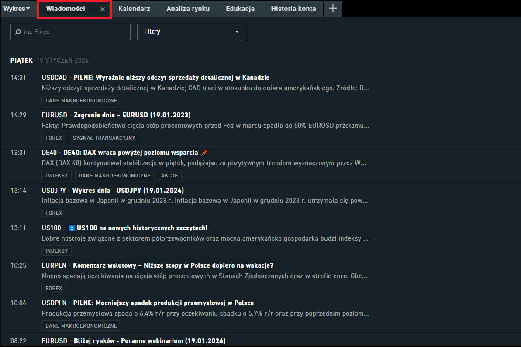Click the red pin icon on the DE40 headline
Viewport: 521px width, 347px height.
pos(204,153)
